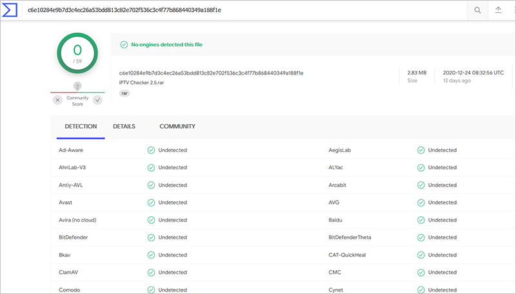
Task: Vote file as harmless with checkmark icon
Action: click(x=97, y=100)
